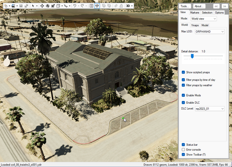This screenshot has width=232, height=167.
Task: Click the Copy toolbar icon
Action: click(116, 6)
